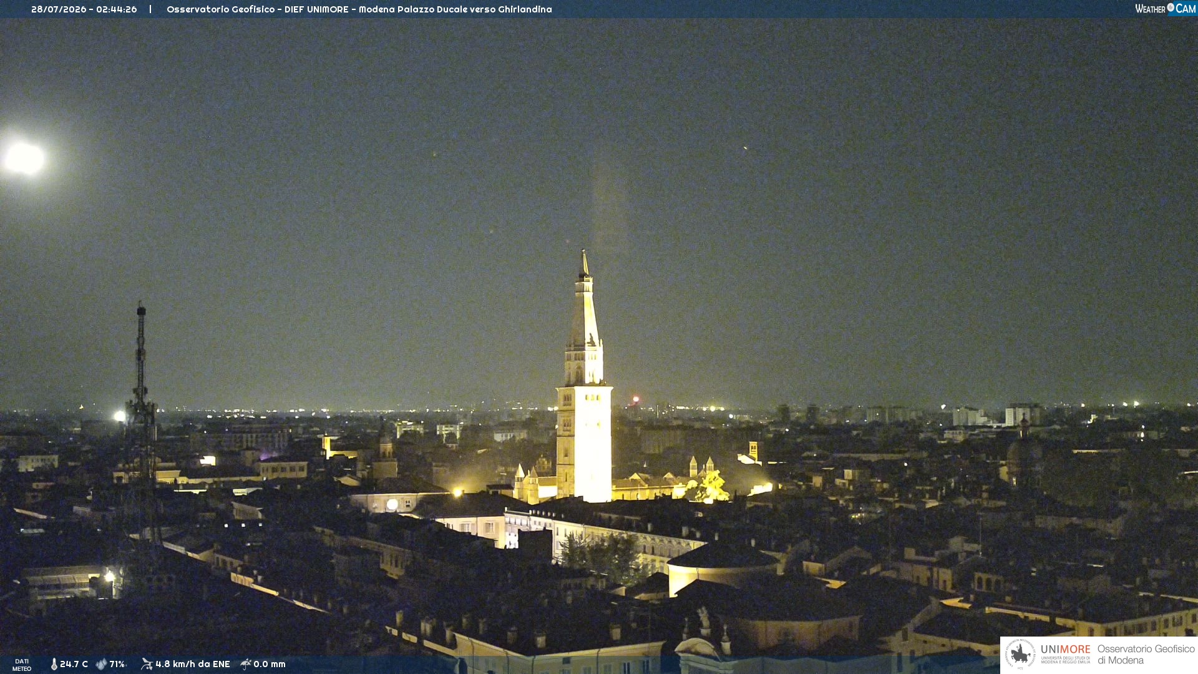Viewport: 1198px width, 674px height.
Task: Click the humidity droplets icon
Action: (x=101, y=664)
